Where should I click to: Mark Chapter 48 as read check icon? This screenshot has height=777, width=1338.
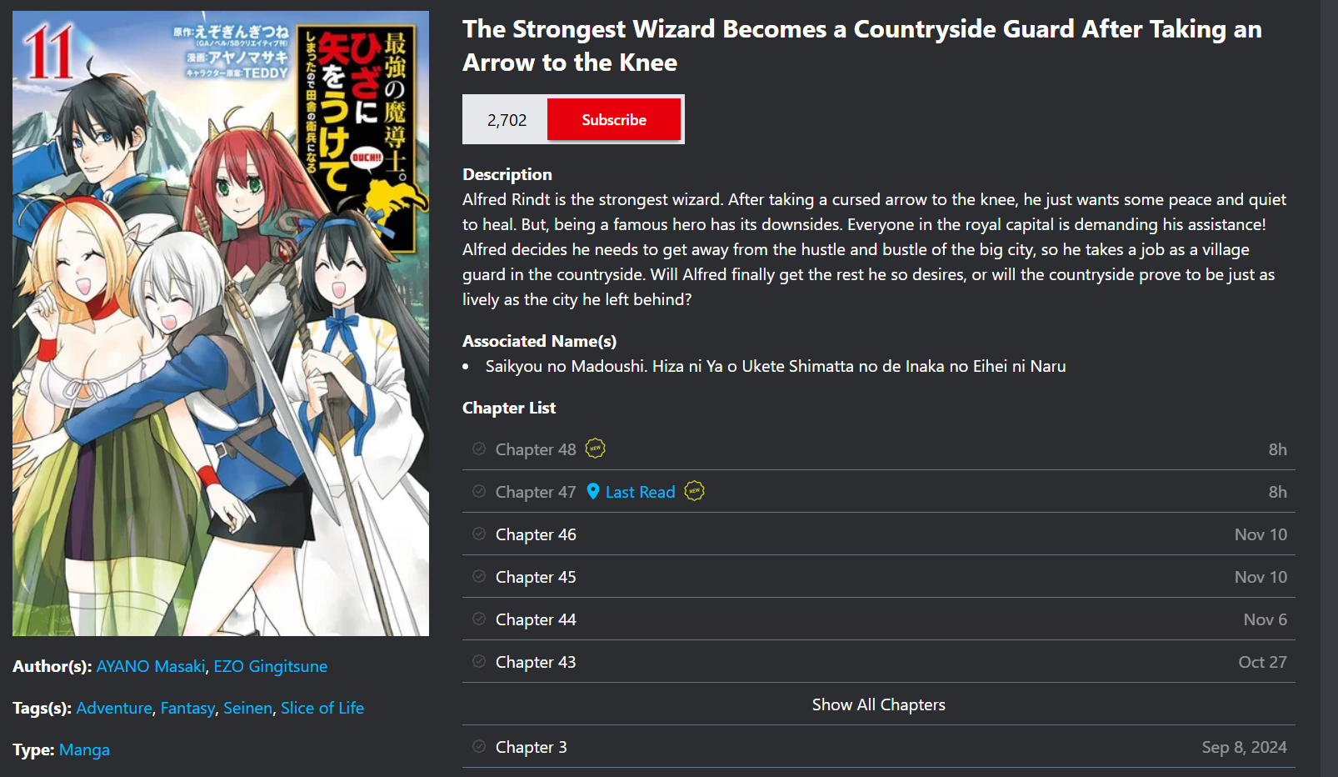coord(479,449)
